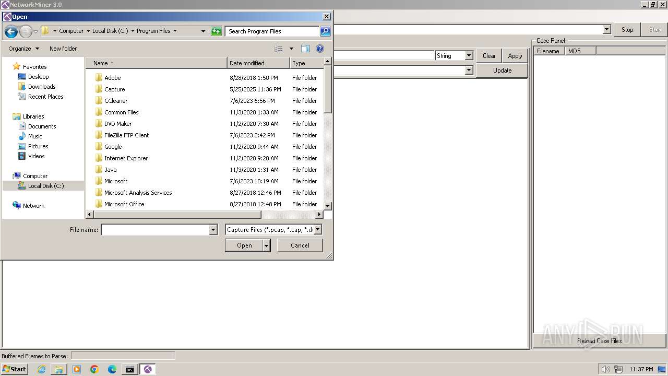Screen dimensions: 668x376
Task: Click the green Refresh icon beside address bar
Action: pyautogui.click(x=216, y=31)
